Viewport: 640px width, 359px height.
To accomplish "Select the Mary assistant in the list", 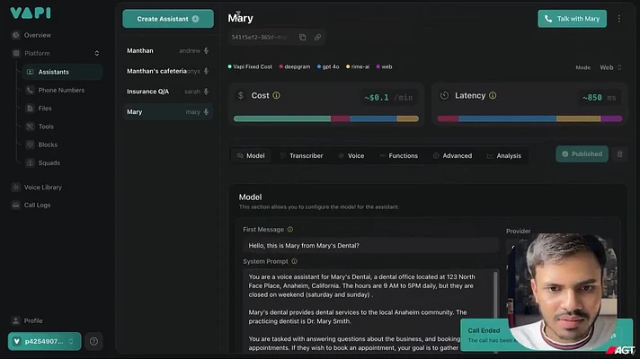I will (168, 111).
